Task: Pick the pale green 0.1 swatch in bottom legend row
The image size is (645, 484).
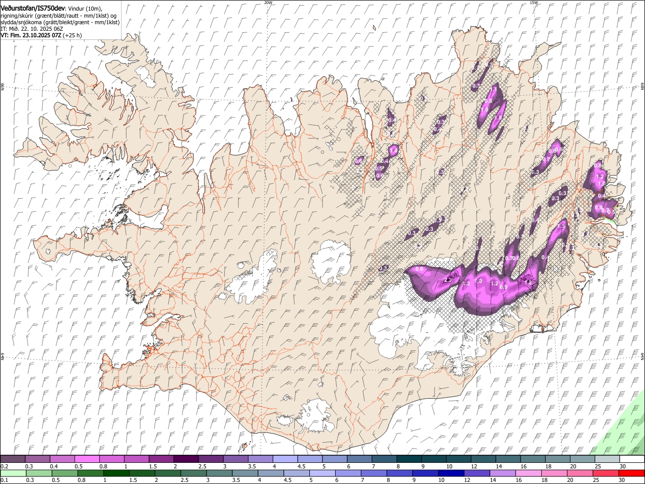Action: tap(13, 473)
